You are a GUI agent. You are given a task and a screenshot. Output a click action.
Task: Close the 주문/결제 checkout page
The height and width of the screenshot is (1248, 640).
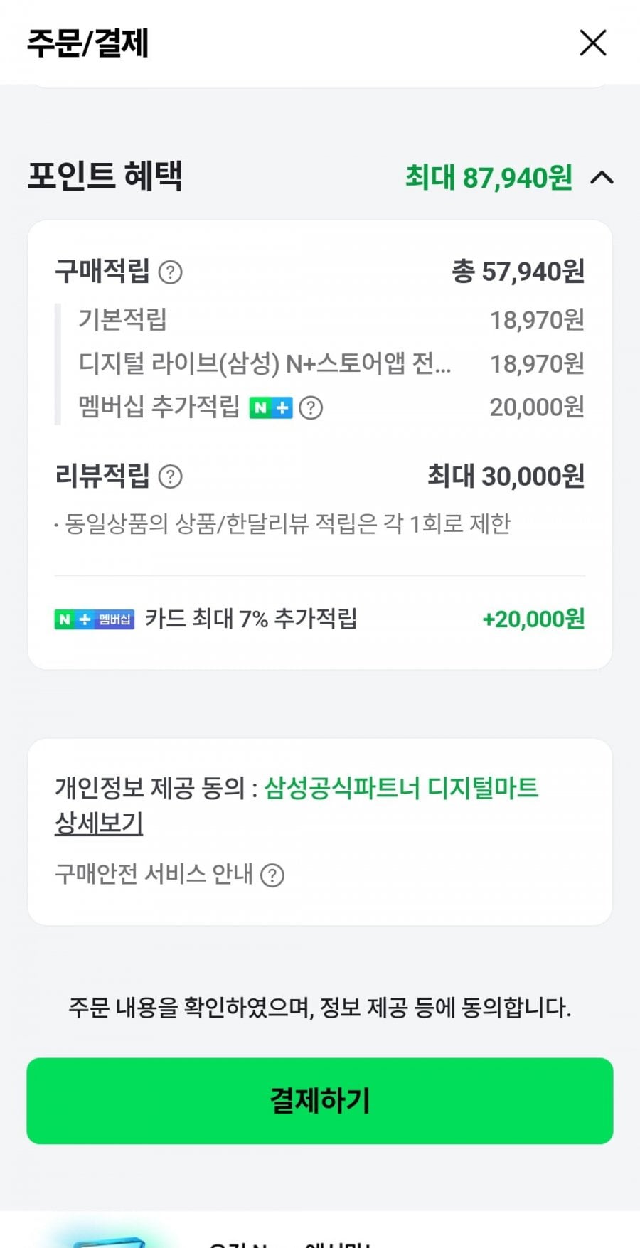(x=593, y=43)
